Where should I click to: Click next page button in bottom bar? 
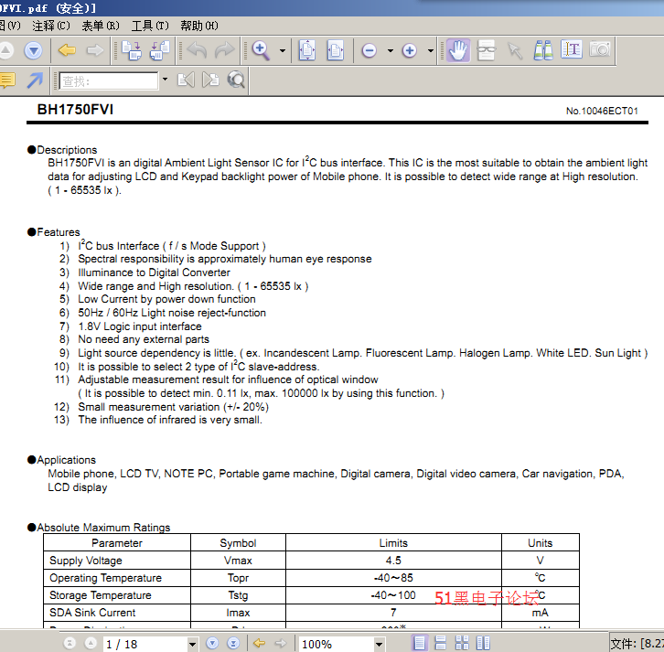[212, 643]
